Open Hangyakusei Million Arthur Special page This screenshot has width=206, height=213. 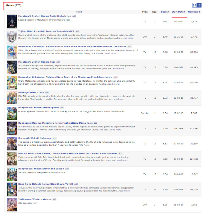[x=38, y=108]
